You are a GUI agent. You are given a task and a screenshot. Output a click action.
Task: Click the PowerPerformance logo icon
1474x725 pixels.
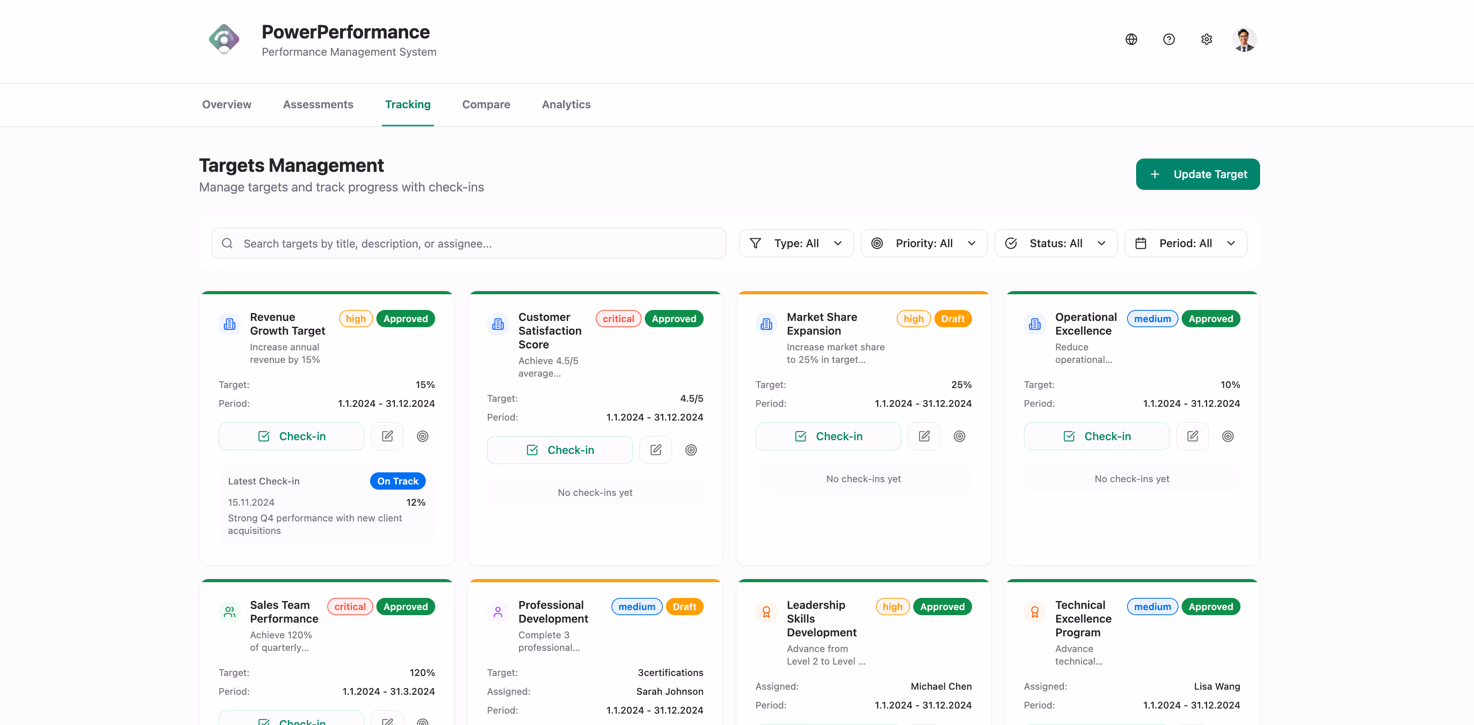click(224, 40)
